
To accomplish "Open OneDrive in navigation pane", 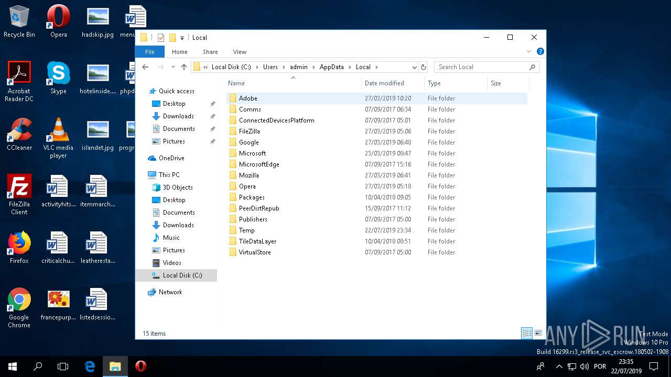I will 166,158.
